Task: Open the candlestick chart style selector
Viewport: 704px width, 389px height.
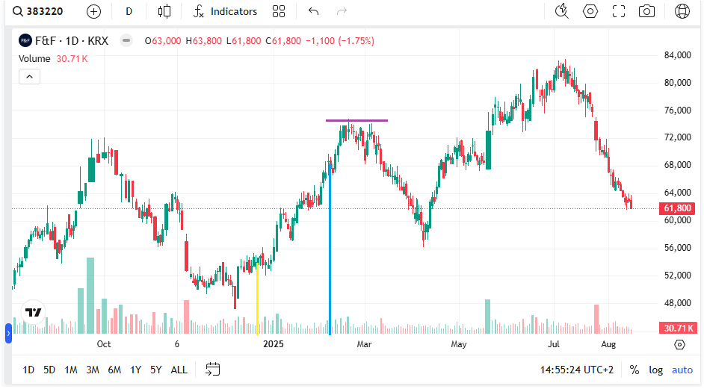Action: (x=164, y=12)
